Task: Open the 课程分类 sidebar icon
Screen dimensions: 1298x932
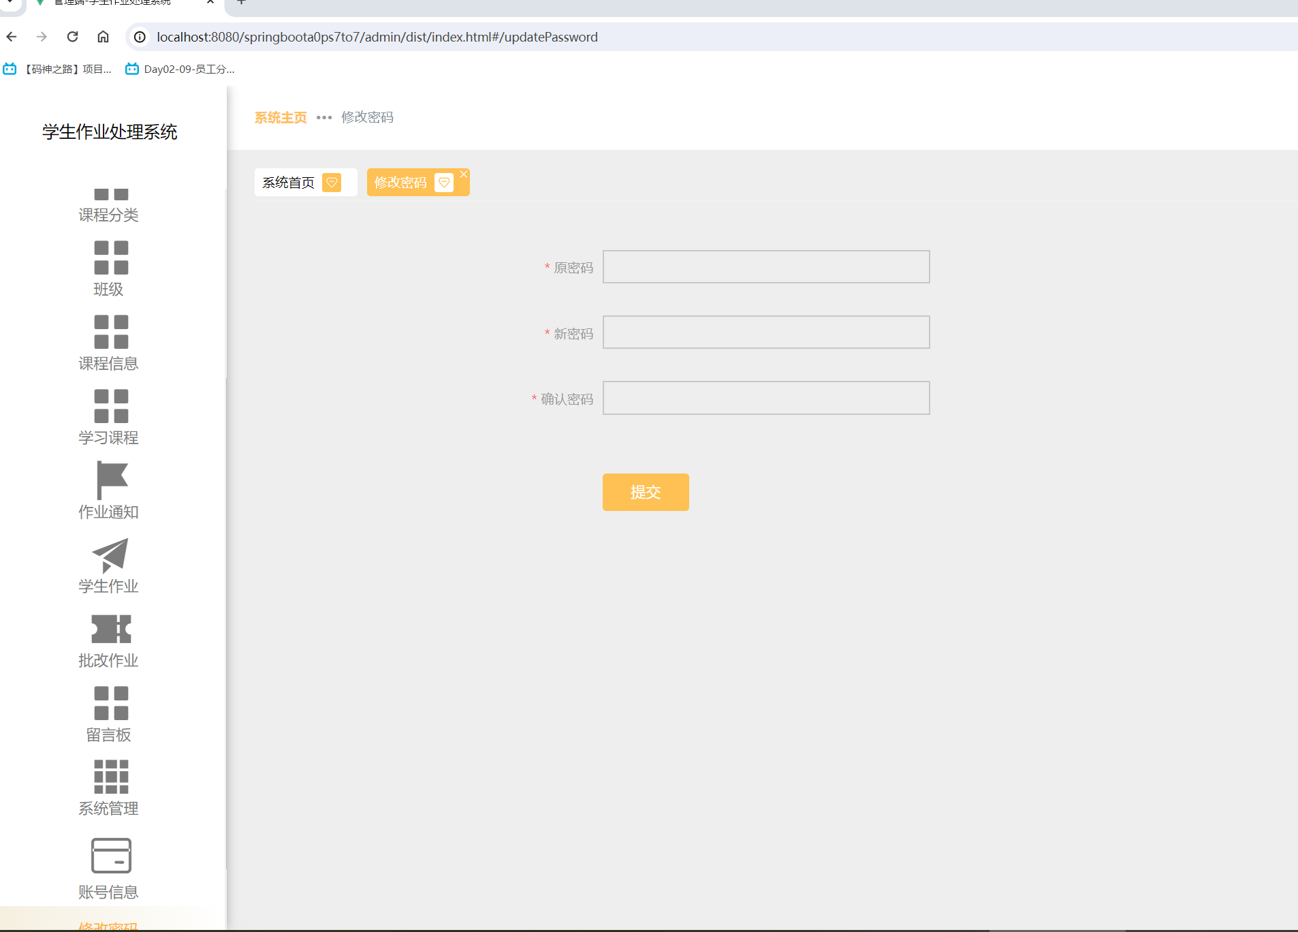Action: tap(111, 194)
